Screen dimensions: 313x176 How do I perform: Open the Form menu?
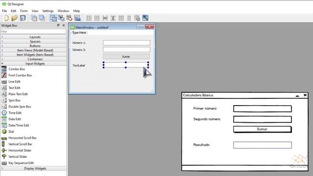coord(24,11)
